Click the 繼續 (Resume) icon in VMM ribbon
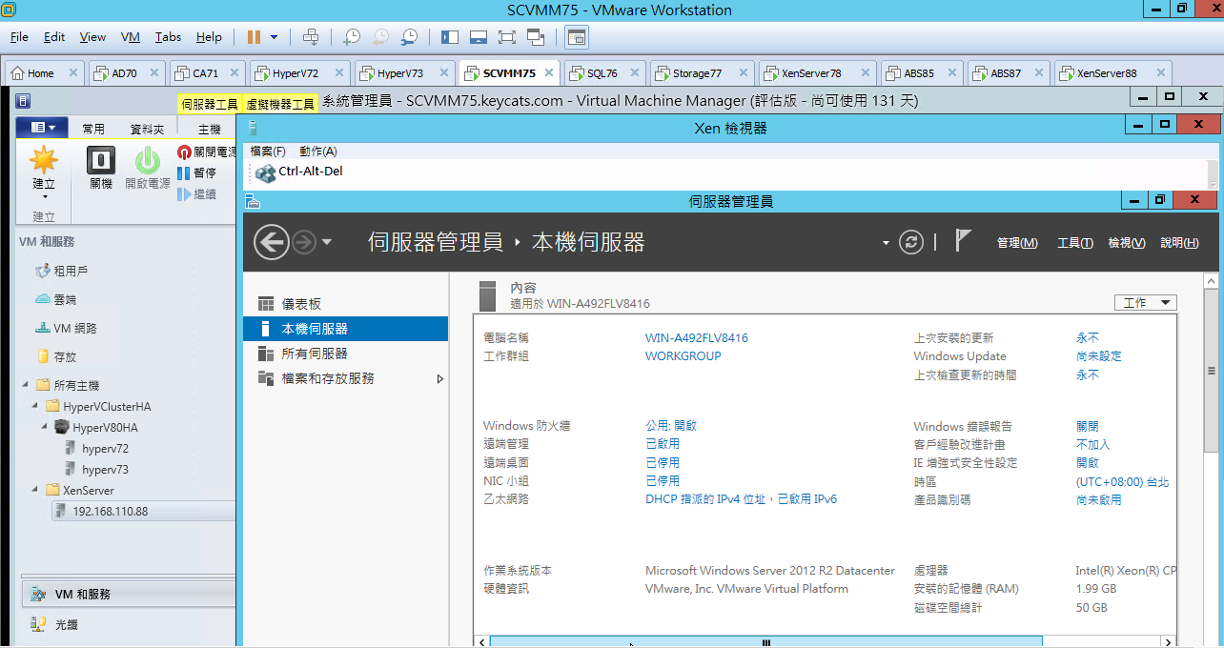 point(184,193)
